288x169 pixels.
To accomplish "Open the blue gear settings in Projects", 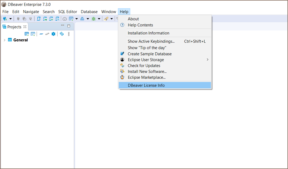I will pos(53,34).
